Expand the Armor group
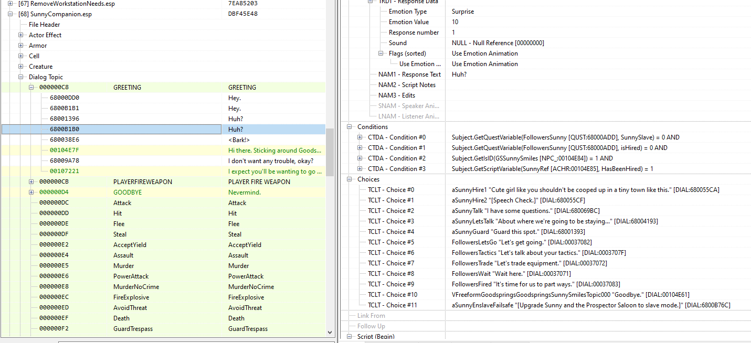This screenshot has height=343, width=751. click(21, 46)
